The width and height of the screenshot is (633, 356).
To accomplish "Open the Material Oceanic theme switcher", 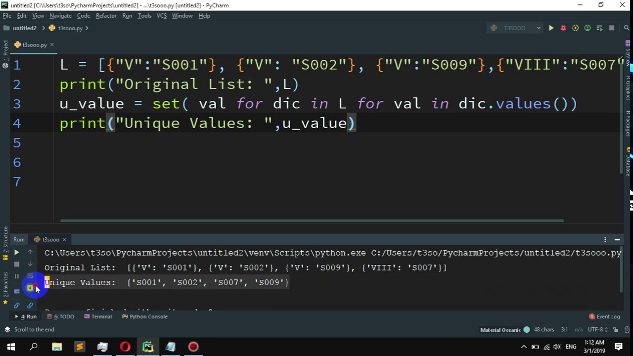I will [505, 330].
